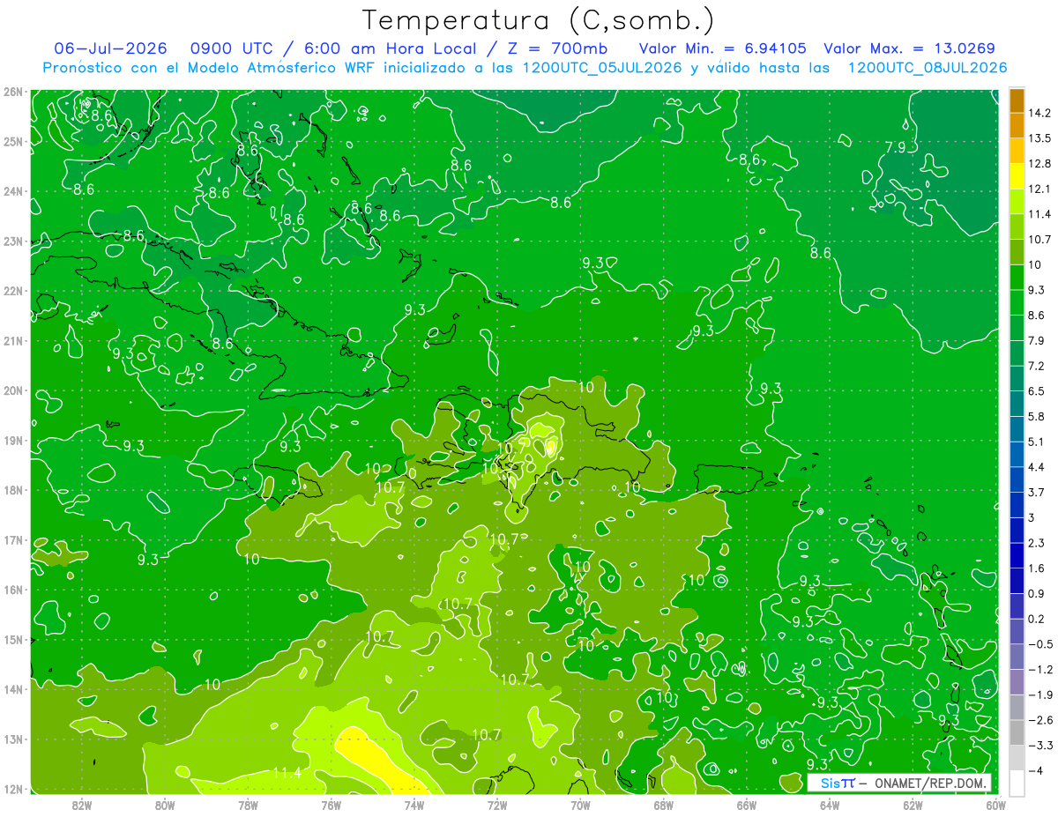The image size is (1058, 817).
Task: Click the legend value "7.2"
Action: point(1036,366)
